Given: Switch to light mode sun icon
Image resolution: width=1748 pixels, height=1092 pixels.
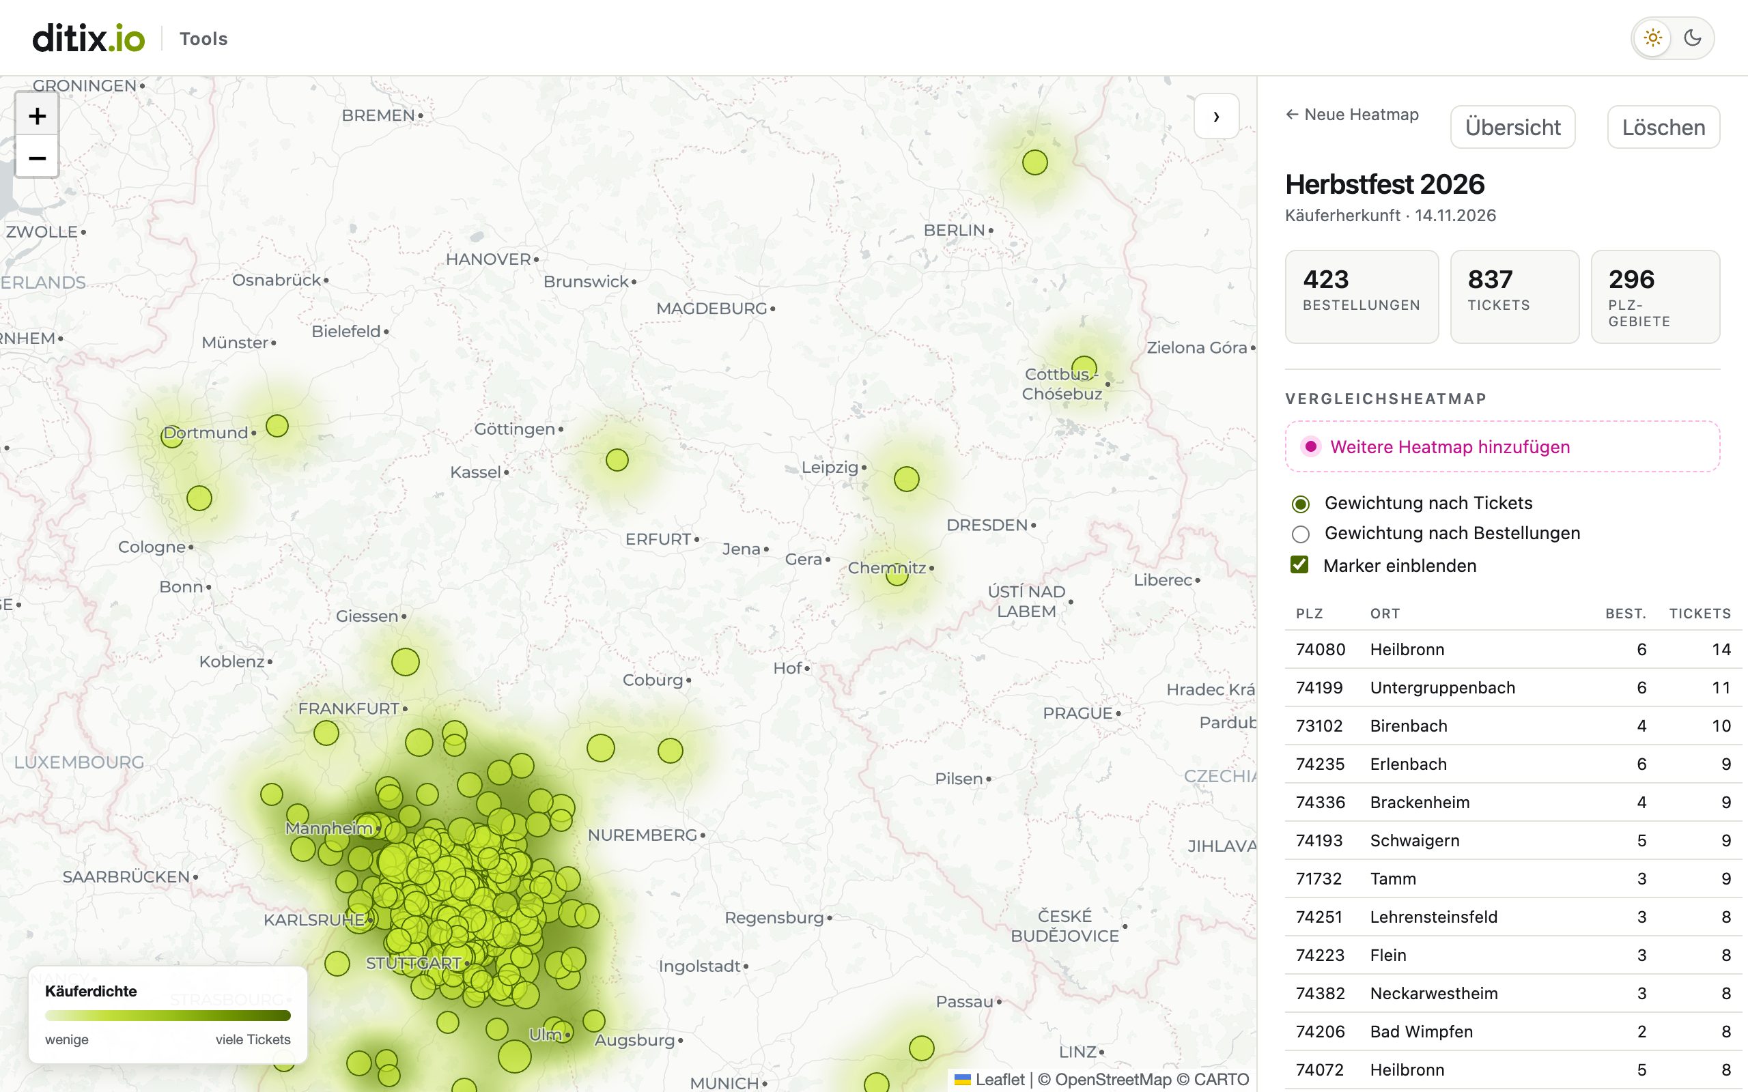Looking at the screenshot, I should pyautogui.click(x=1652, y=38).
